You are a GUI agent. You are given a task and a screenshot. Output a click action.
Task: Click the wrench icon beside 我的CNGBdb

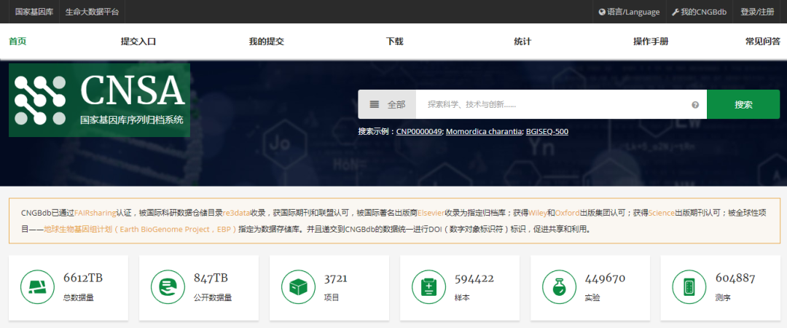click(676, 12)
